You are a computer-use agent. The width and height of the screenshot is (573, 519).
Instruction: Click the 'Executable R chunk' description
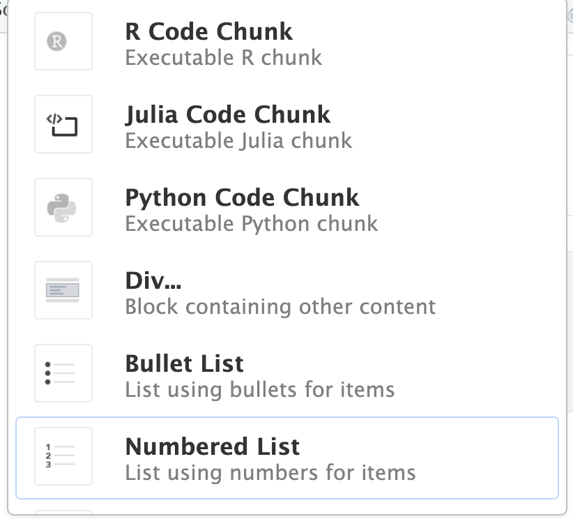pos(223,57)
